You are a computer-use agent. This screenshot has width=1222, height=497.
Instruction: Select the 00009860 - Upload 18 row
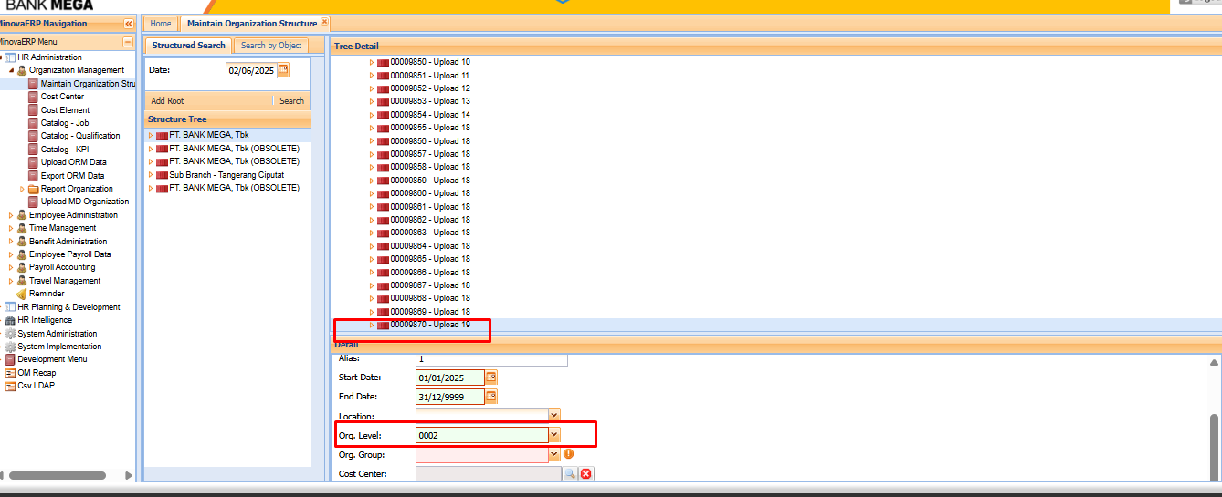(x=775, y=193)
